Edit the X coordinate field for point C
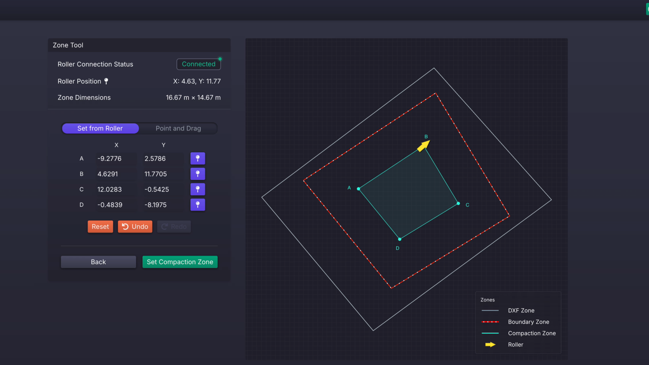 point(115,189)
